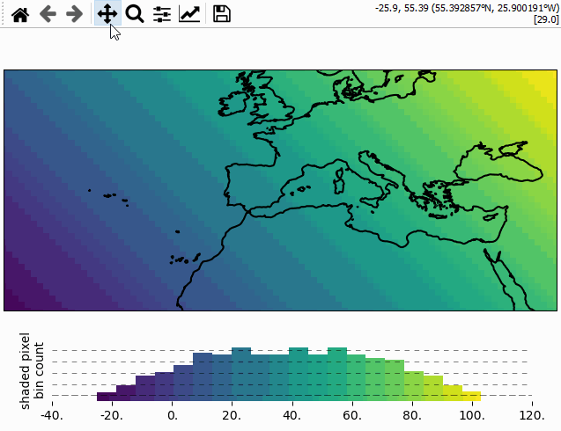
Task: Click the [29.0] value readout
Action: pyautogui.click(x=546, y=19)
